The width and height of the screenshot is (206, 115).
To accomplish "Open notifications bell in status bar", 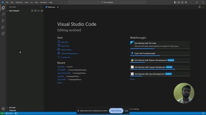I will (203, 113).
